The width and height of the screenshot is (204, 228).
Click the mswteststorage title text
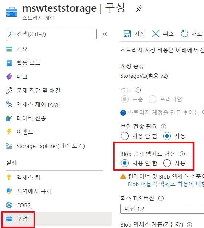coord(59,8)
